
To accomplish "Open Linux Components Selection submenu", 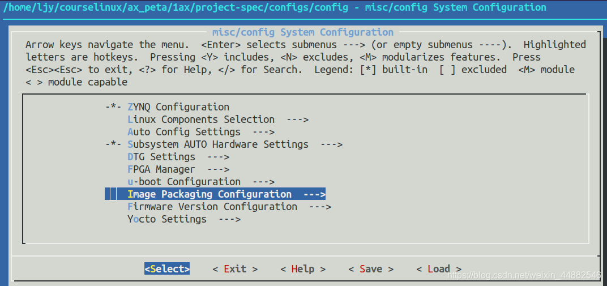I will [x=218, y=119].
